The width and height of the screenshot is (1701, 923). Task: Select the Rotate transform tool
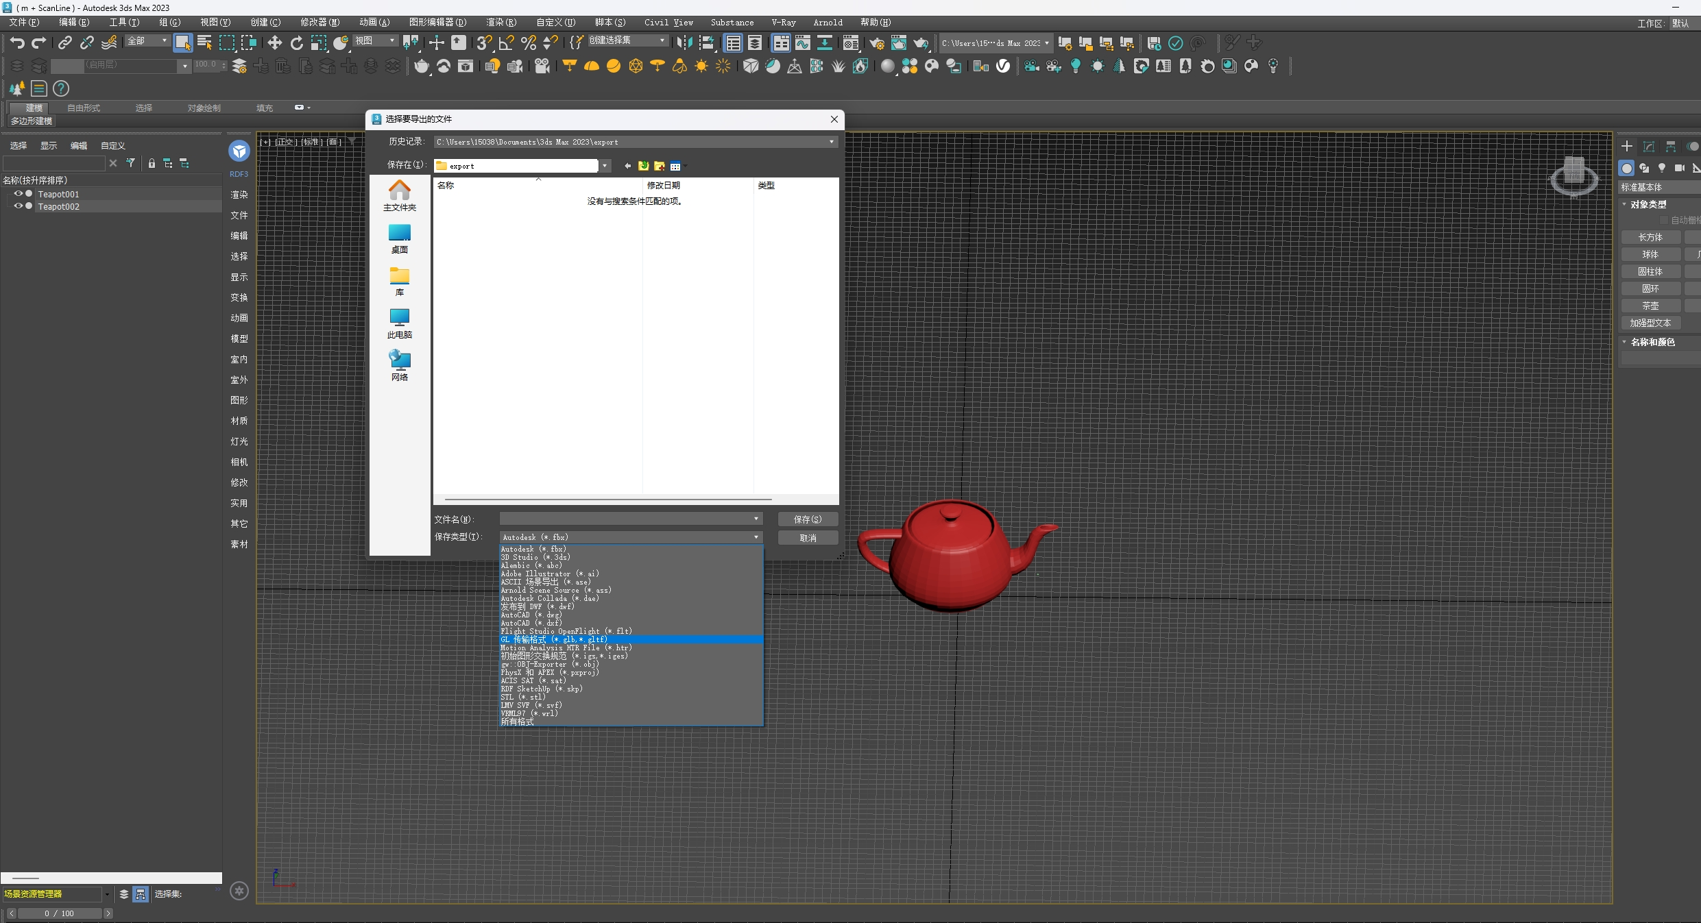(297, 43)
